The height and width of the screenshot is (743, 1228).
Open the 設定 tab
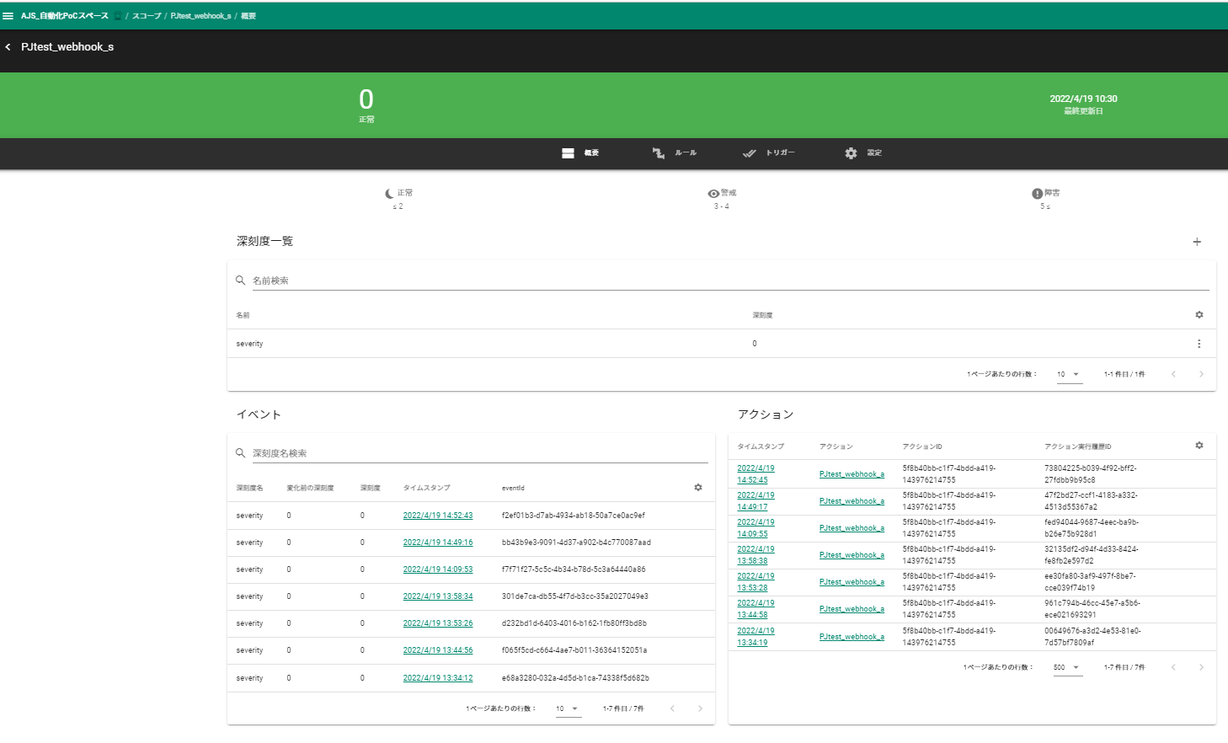(863, 153)
